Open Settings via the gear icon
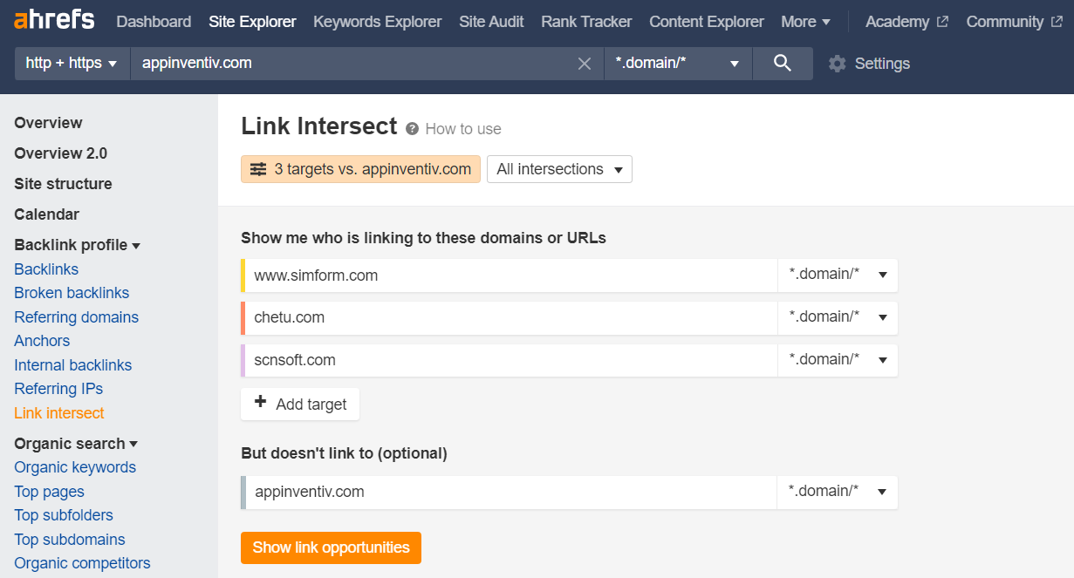 click(838, 64)
